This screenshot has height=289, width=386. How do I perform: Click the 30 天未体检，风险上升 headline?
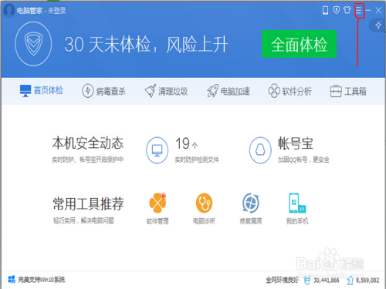[146, 45]
